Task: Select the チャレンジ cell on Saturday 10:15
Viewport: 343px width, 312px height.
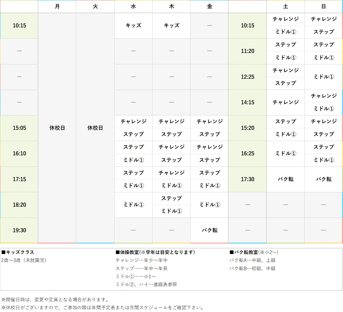Action: (285, 19)
